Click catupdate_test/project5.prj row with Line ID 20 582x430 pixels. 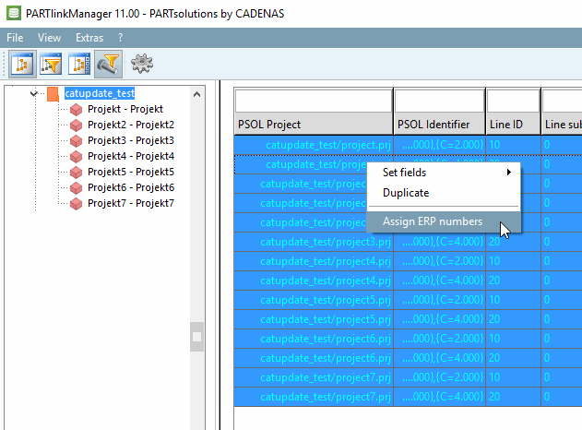tap(408, 319)
